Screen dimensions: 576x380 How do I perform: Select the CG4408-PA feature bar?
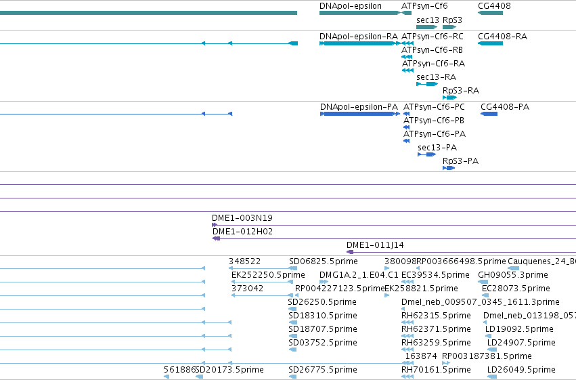(x=489, y=114)
